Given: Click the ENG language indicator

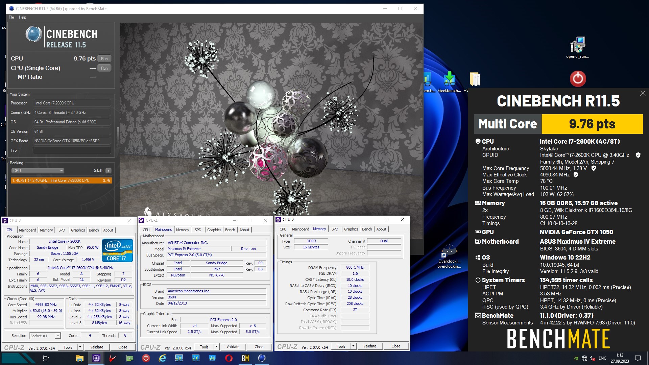Looking at the screenshot, I should click(x=602, y=358).
